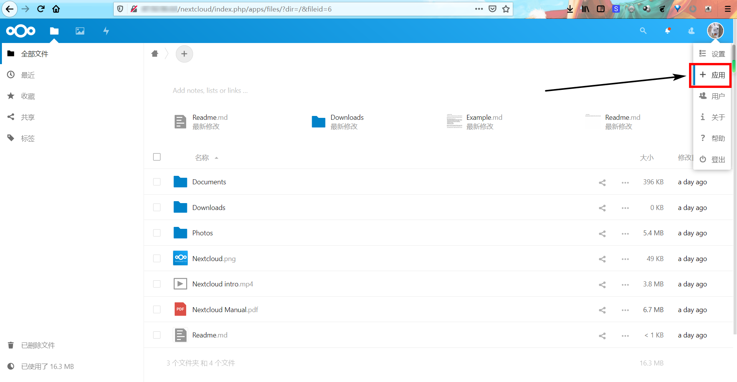The height and width of the screenshot is (382, 737).
Task: Open the Downloads folder
Action: click(x=208, y=207)
